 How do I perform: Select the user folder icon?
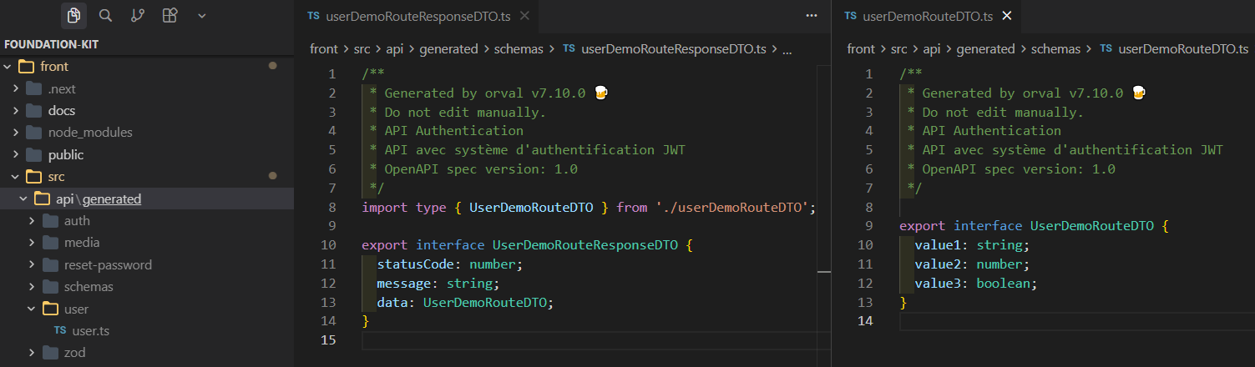pos(49,309)
